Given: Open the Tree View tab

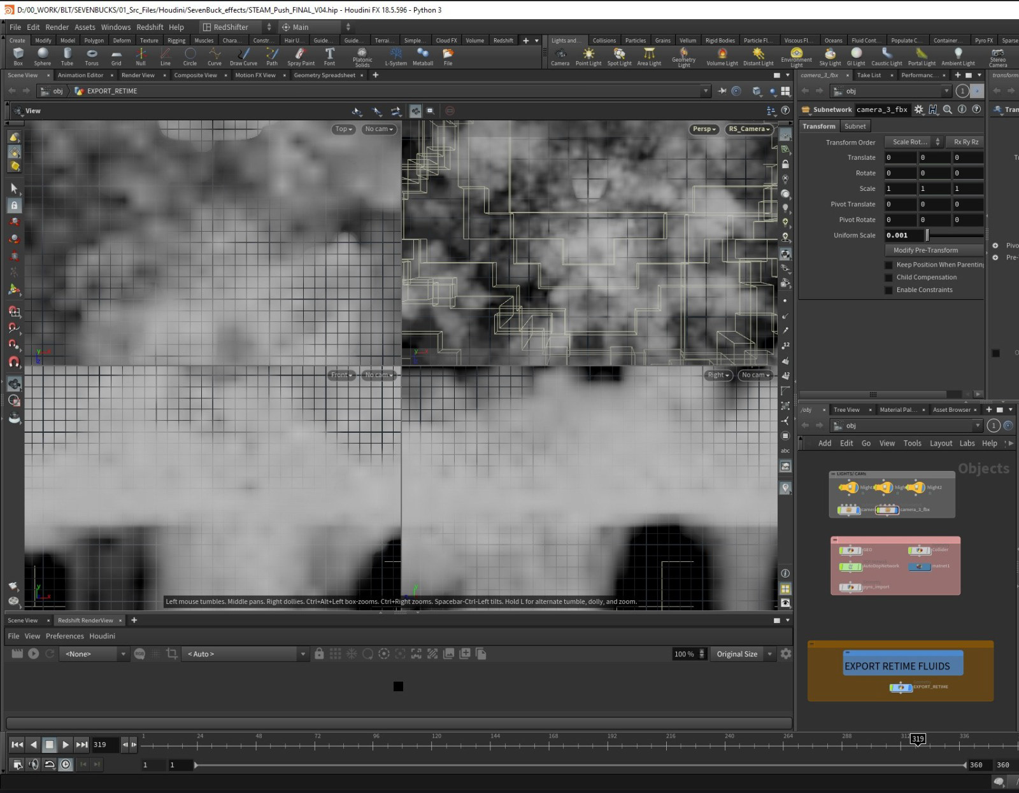Looking at the screenshot, I should pyautogui.click(x=846, y=410).
